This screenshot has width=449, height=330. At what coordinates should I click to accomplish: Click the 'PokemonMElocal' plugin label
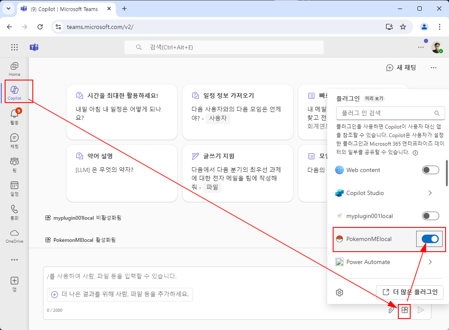(x=369, y=239)
